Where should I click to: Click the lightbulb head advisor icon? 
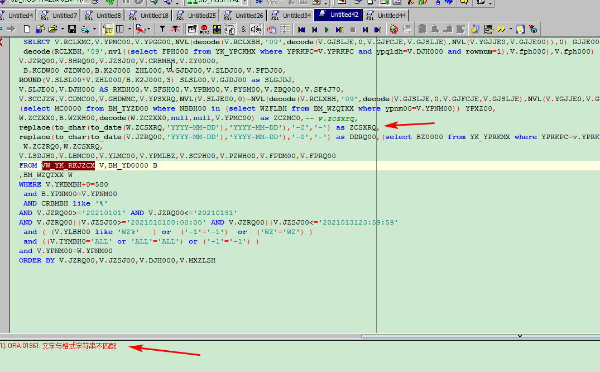[520, 29]
